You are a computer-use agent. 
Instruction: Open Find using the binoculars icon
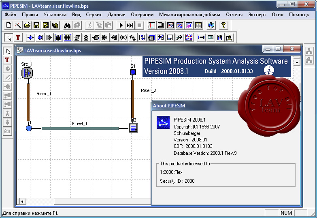(67, 25)
